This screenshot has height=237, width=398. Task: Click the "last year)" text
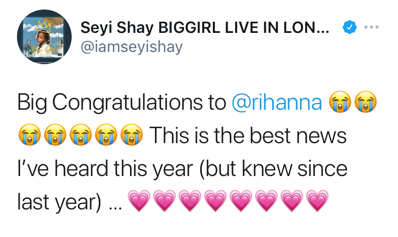[x=59, y=202]
